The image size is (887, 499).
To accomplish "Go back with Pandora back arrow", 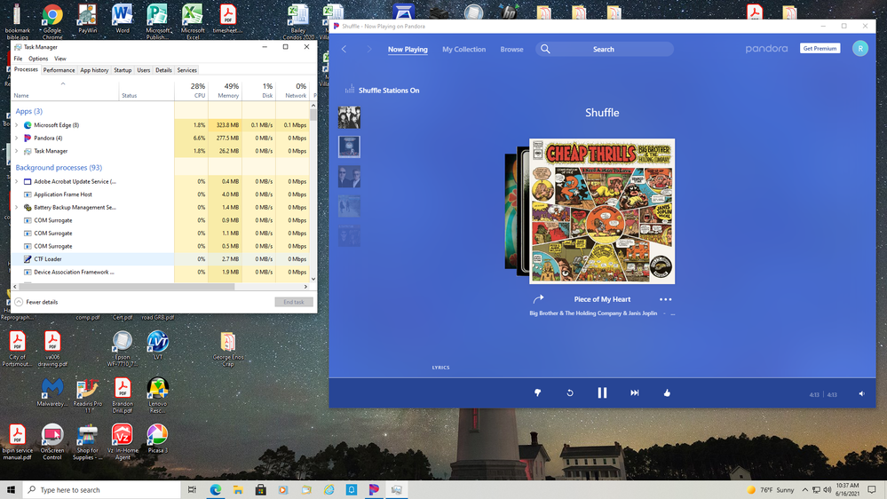I will click(x=344, y=49).
